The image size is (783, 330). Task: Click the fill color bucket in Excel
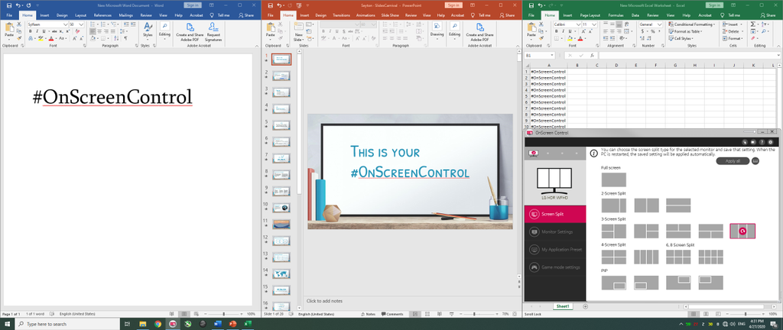[x=570, y=38]
